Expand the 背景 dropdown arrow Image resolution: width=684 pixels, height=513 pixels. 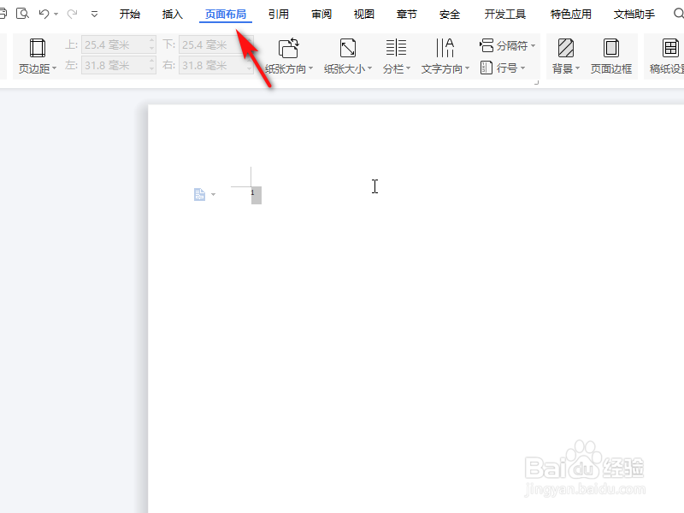578,68
